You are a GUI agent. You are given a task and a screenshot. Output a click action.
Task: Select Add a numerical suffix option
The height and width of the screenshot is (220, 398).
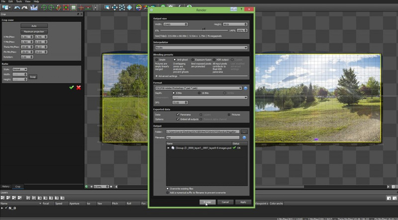(168, 193)
